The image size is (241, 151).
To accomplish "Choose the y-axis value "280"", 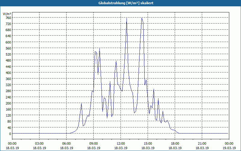I will click(8, 91).
